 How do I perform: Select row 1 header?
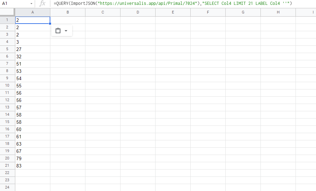7,20
